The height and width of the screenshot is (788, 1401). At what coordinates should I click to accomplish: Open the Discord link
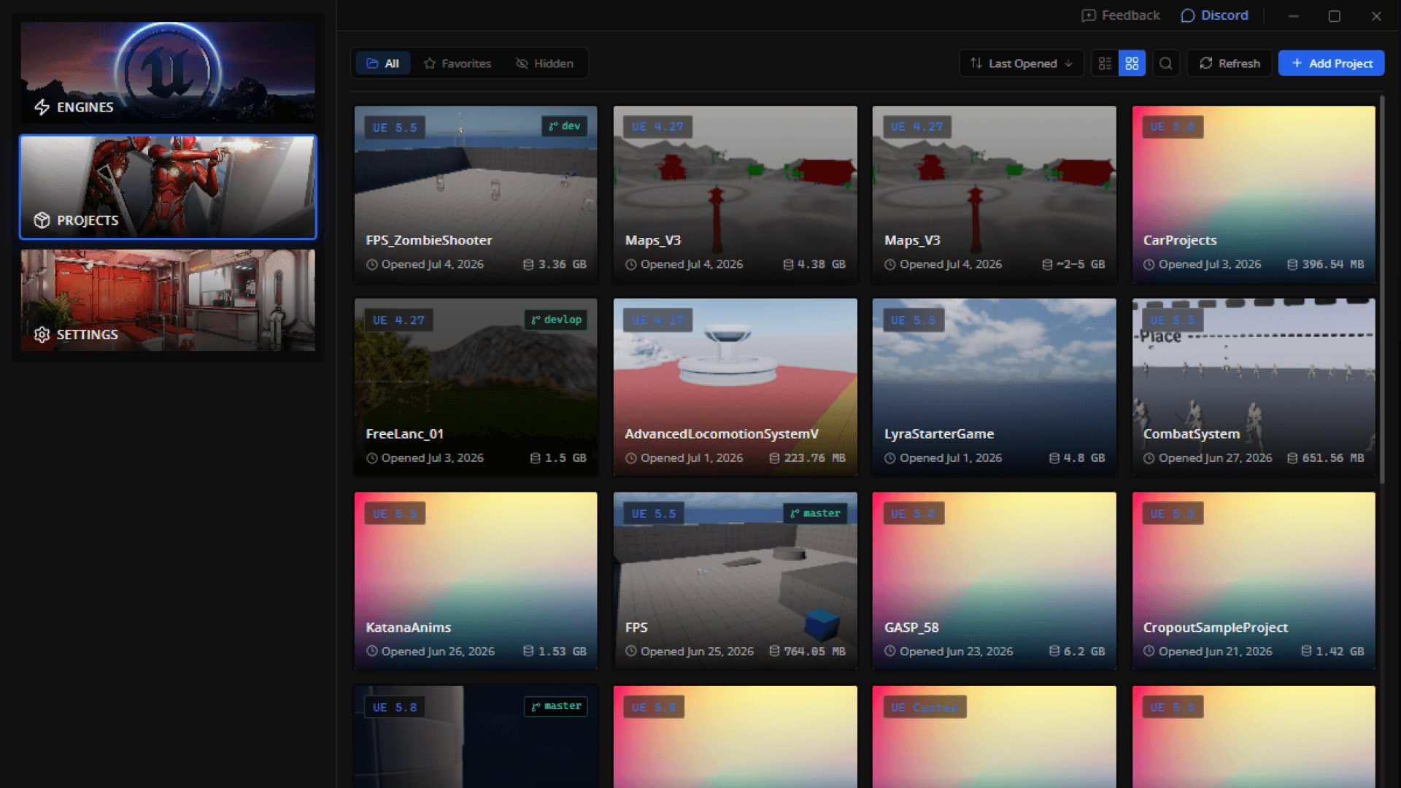point(1214,15)
